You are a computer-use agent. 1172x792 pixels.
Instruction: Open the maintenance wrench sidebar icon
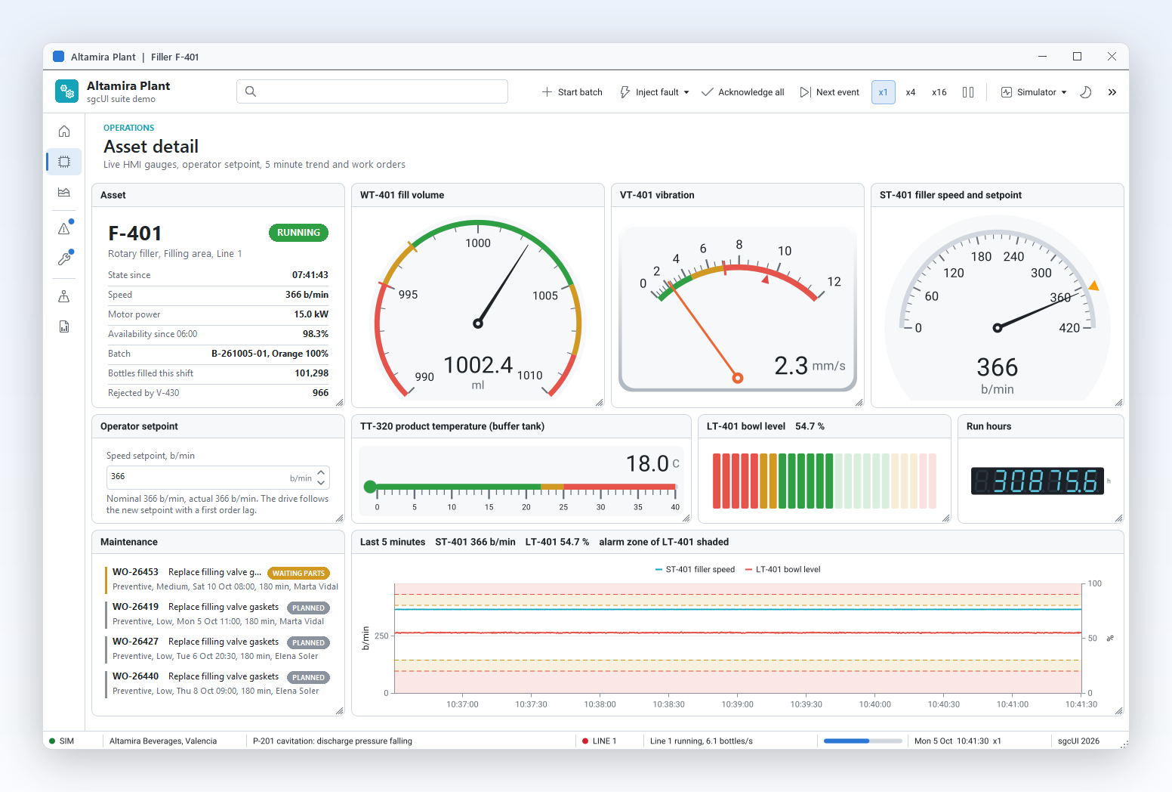(x=64, y=258)
